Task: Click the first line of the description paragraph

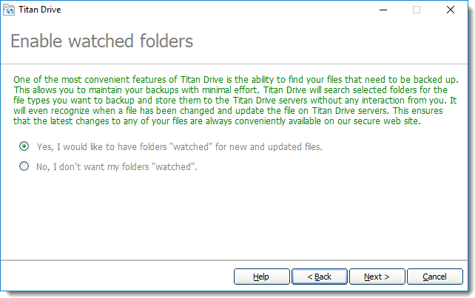Action: point(235,79)
